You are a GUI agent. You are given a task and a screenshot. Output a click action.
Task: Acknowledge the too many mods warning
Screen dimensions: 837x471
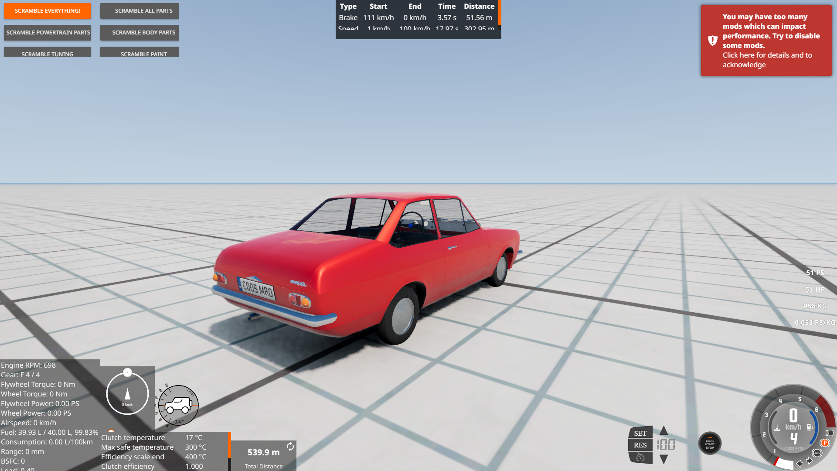[x=766, y=41]
